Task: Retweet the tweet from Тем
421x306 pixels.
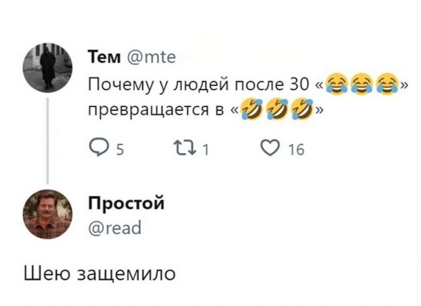Action: pyautogui.click(x=187, y=150)
